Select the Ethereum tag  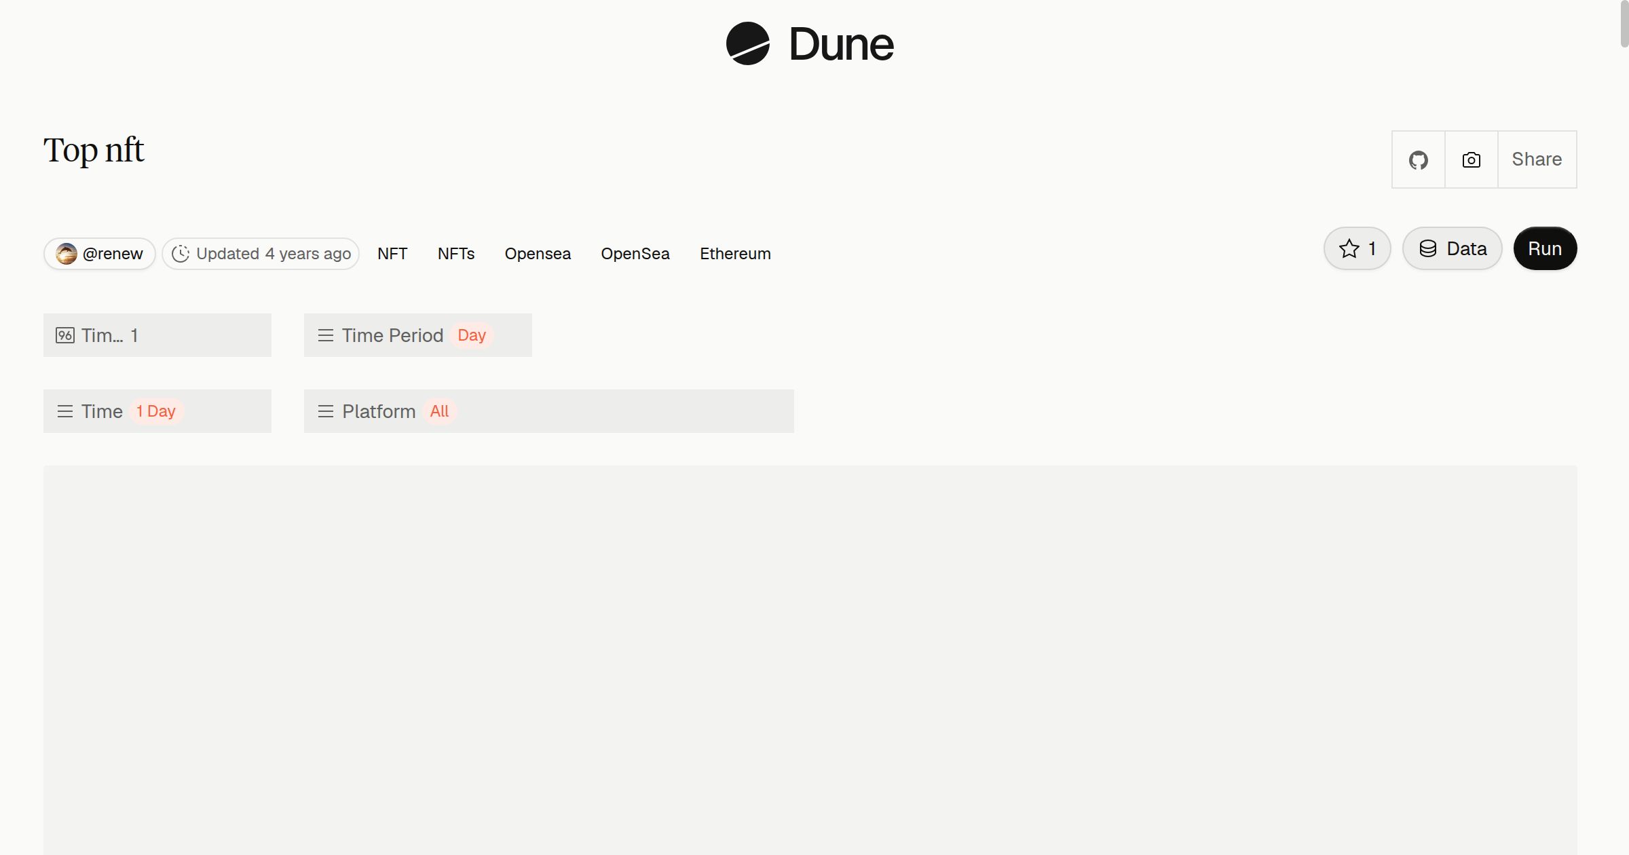coord(735,254)
